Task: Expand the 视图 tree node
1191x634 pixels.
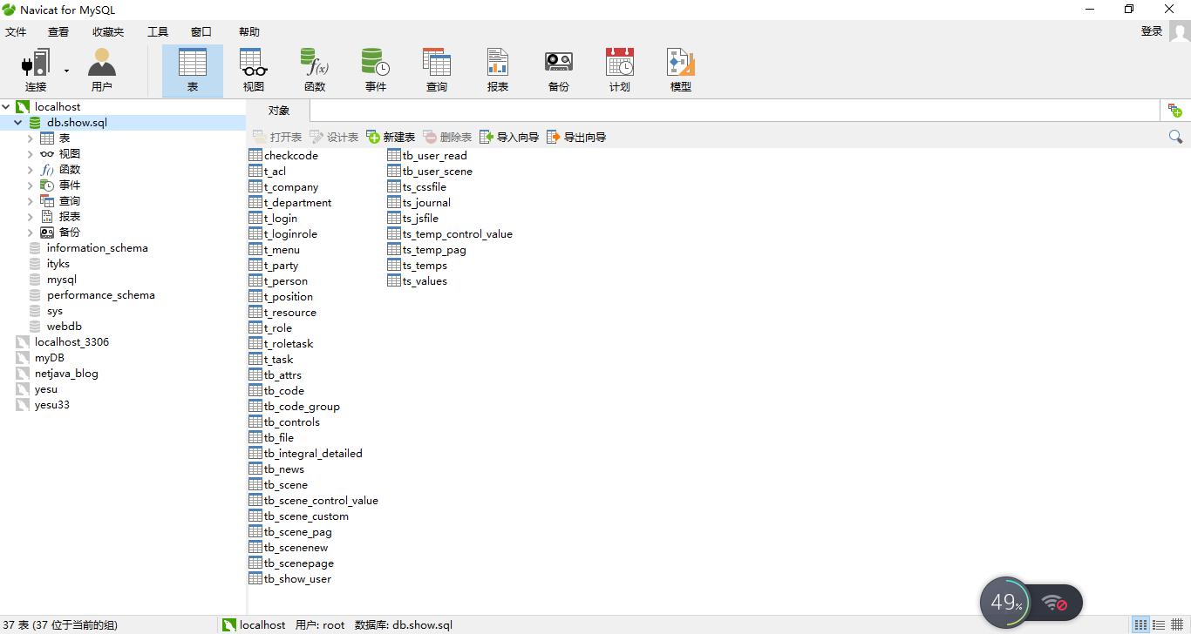Action: pos(31,154)
